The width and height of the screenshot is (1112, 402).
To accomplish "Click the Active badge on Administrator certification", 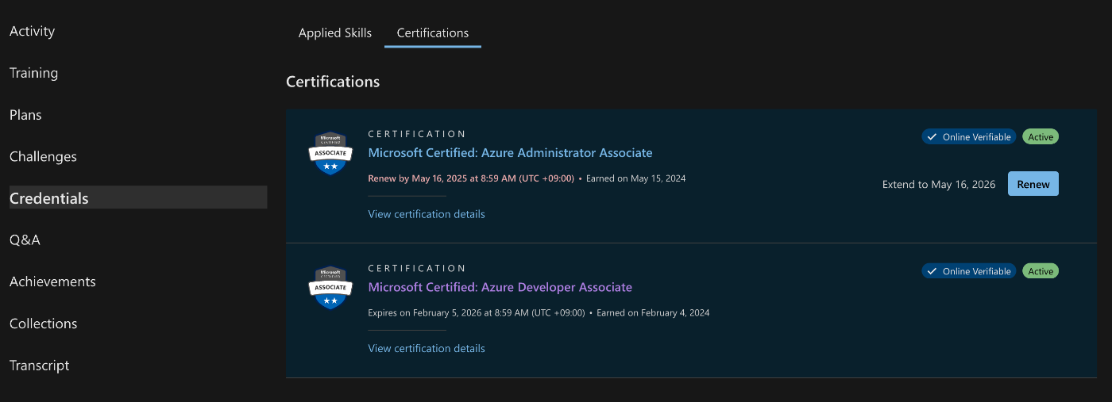I will click(1041, 137).
